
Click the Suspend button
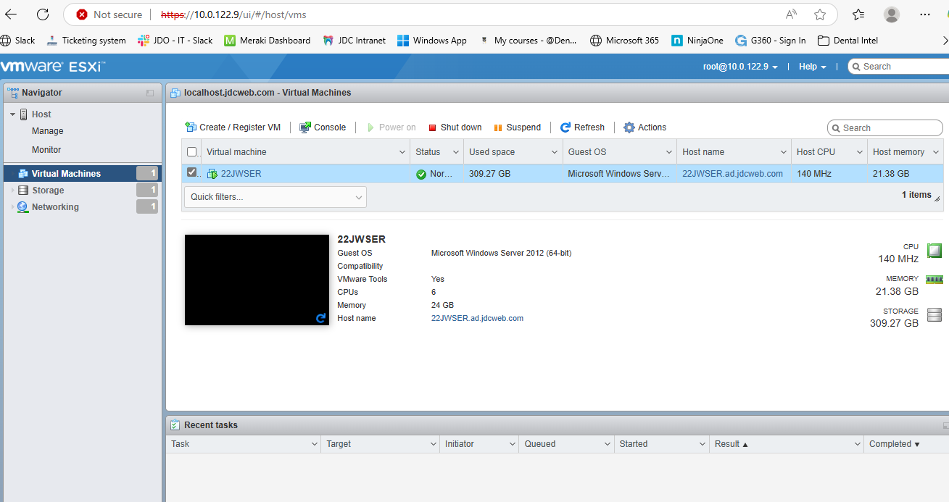click(x=517, y=127)
